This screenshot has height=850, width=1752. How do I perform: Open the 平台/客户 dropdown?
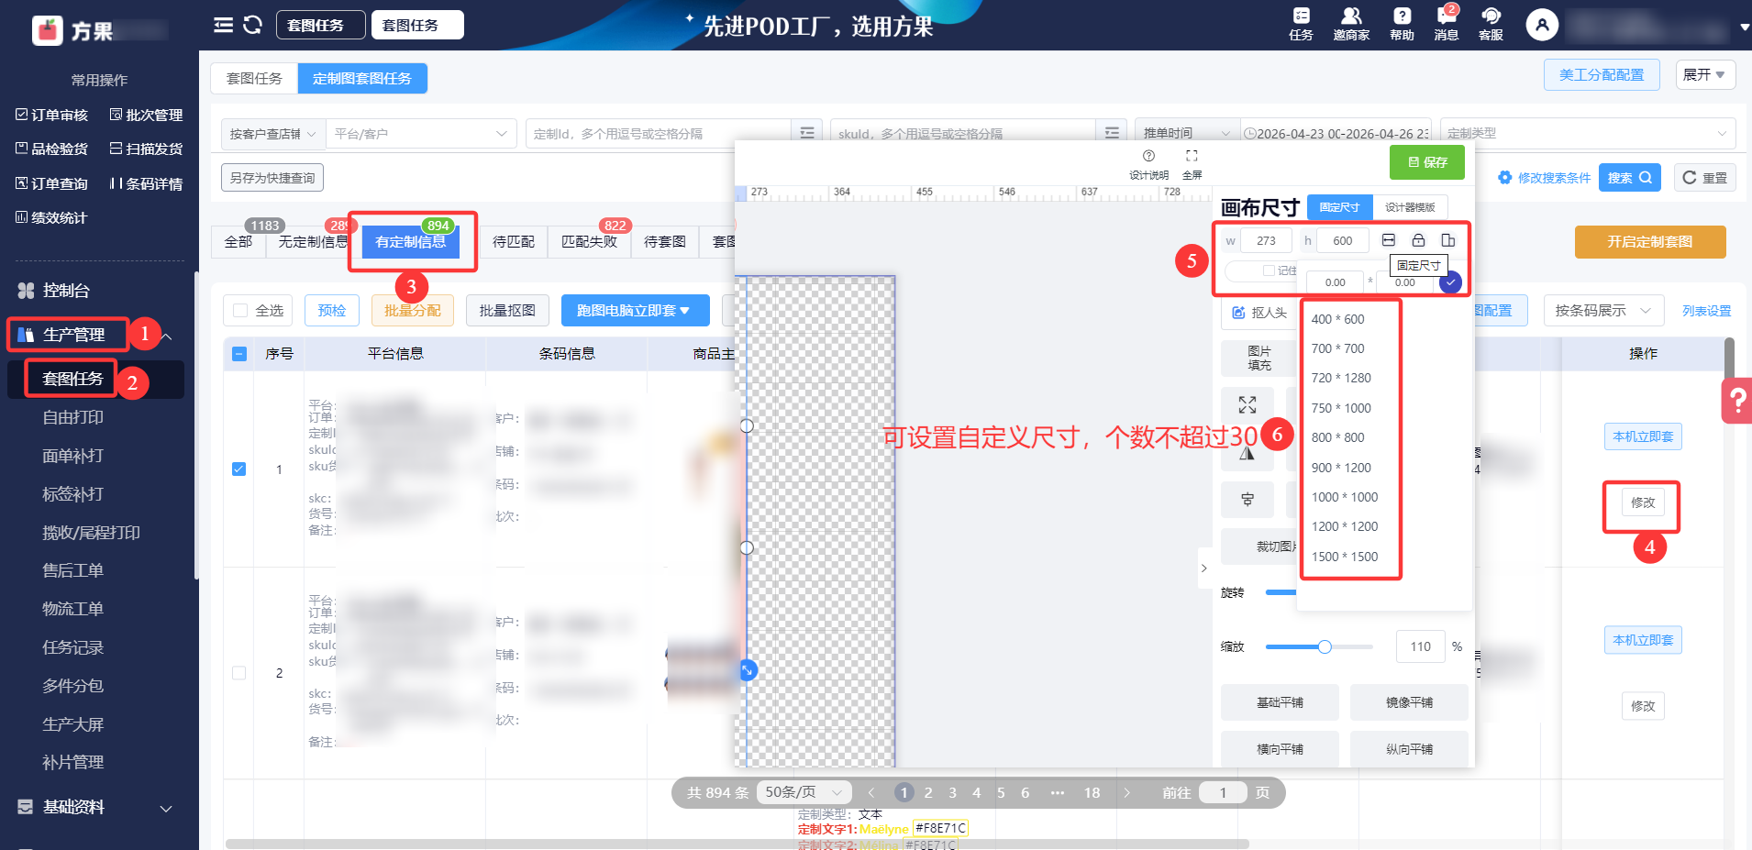coord(421,134)
